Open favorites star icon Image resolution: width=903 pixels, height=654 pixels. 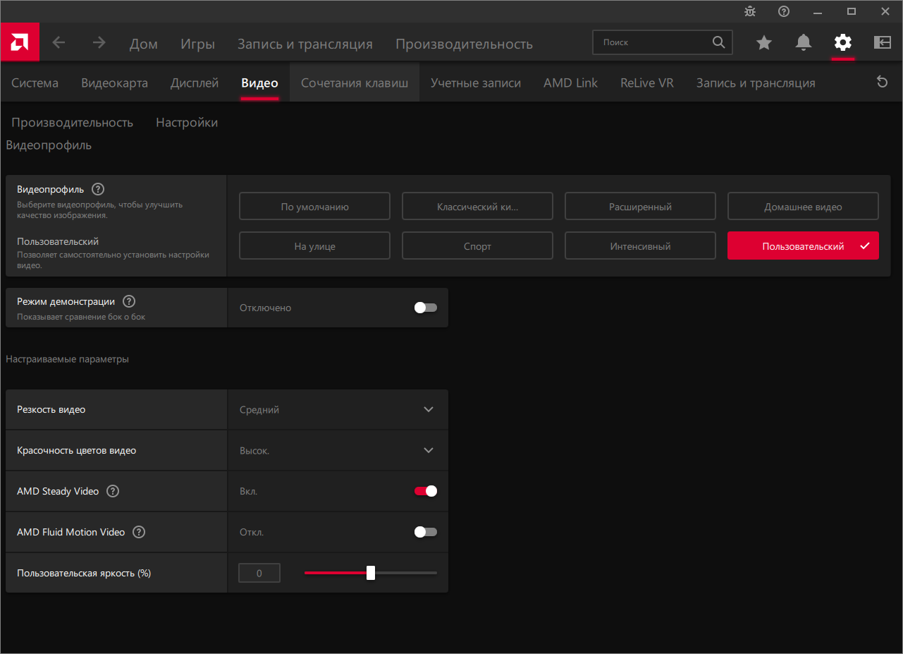(764, 42)
